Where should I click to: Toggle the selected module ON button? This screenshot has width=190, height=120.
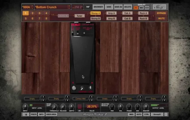pyautogui.click(x=79, y=106)
